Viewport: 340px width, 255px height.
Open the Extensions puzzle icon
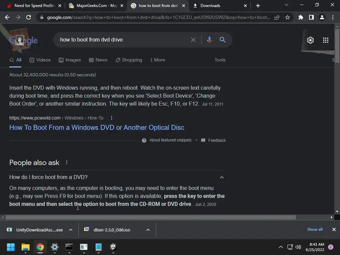point(301,17)
